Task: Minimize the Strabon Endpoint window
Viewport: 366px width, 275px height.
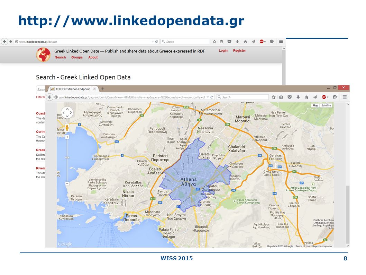Action: click(328, 88)
